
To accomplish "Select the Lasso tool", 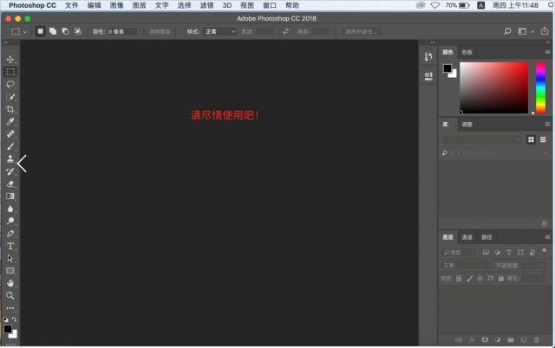I will 10,84.
